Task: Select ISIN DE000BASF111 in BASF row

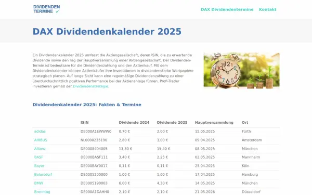Action: (94, 157)
